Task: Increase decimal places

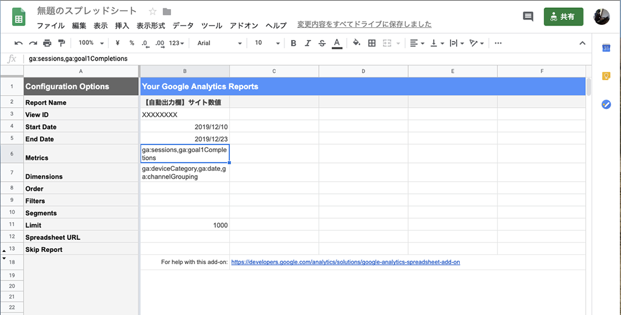Action: click(159, 43)
